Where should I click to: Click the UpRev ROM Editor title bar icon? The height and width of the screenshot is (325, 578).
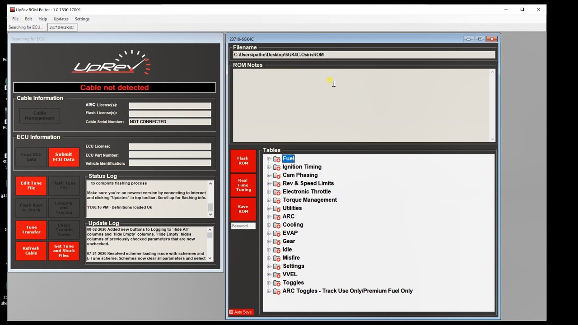[12, 9]
